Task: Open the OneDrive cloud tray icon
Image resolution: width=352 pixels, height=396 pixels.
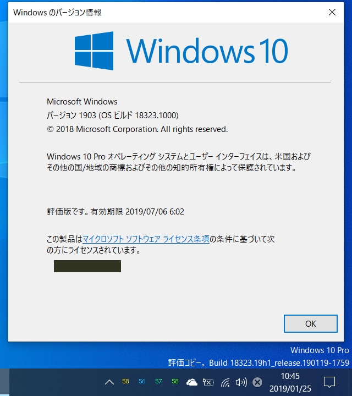Action: pos(191,382)
